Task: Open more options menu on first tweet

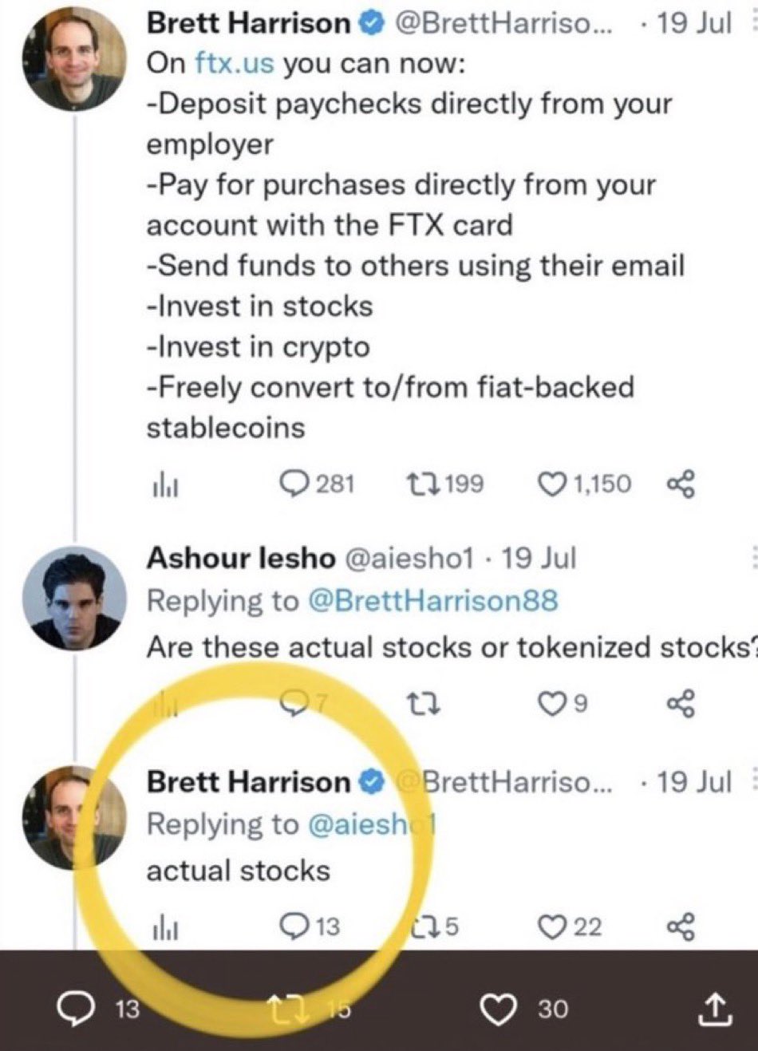Action: click(x=752, y=23)
